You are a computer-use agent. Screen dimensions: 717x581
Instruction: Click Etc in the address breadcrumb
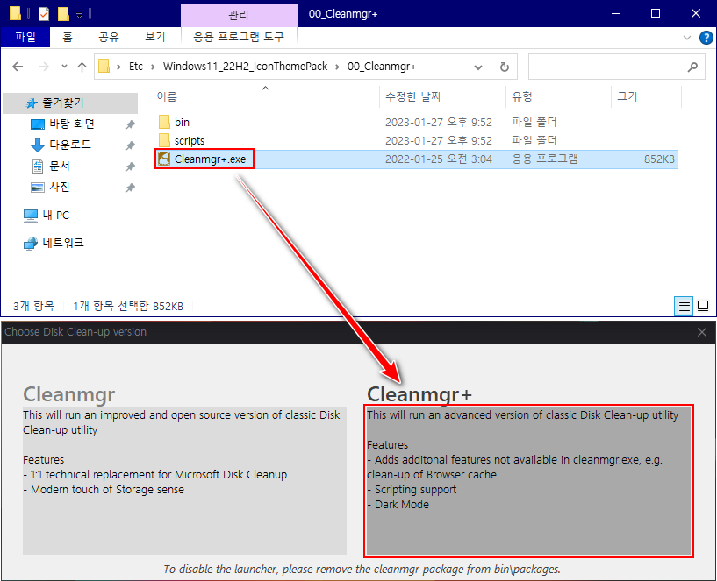tap(136, 67)
